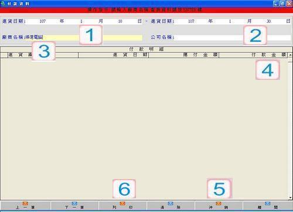Click the application icon in the title bar
This screenshot has height=212, width=293.
(x=3, y=4)
